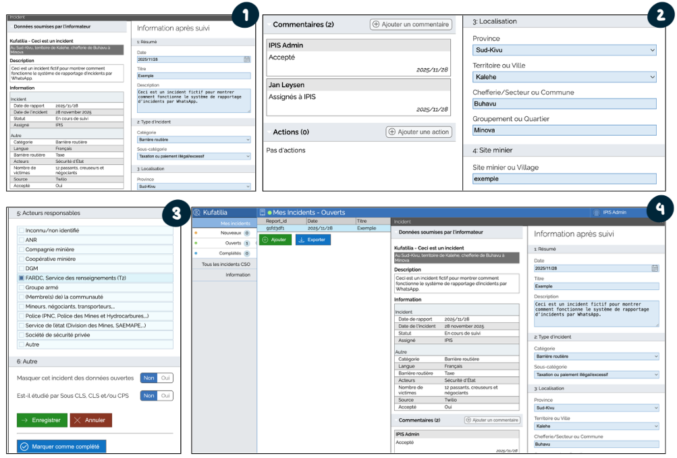Open Tous les incidents CSO sidebar item
Viewport: 677px width, 458px height.
pyautogui.click(x=226, y=264)
